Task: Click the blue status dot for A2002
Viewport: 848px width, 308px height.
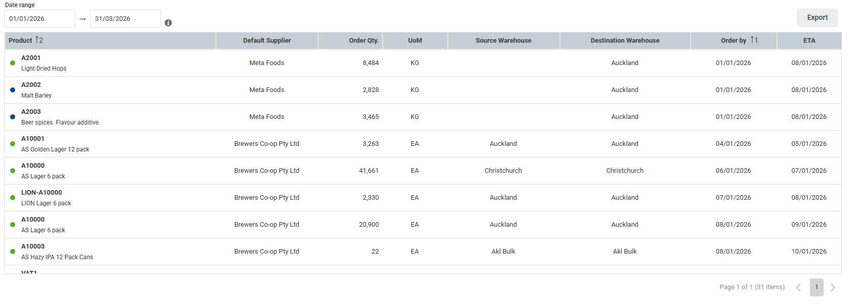Action: coord(13,90)
